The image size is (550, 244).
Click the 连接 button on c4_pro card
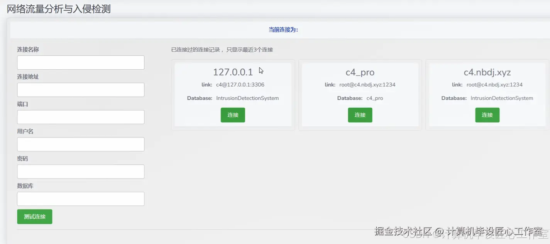click(360, 115)
